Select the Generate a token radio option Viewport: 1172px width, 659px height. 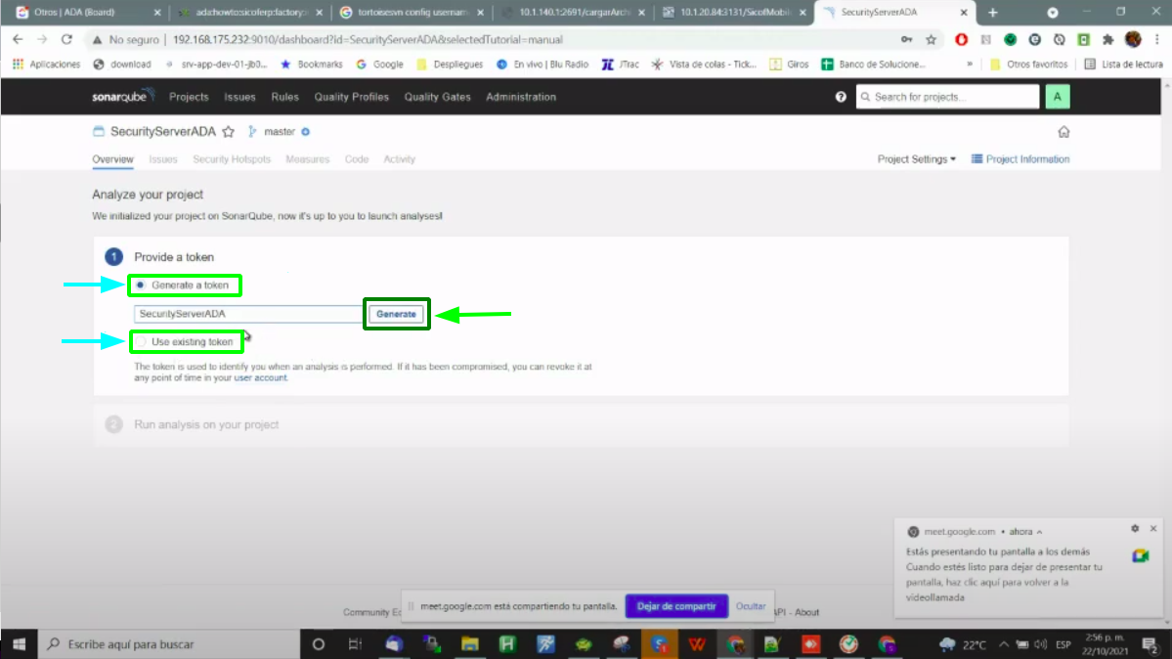141,286
